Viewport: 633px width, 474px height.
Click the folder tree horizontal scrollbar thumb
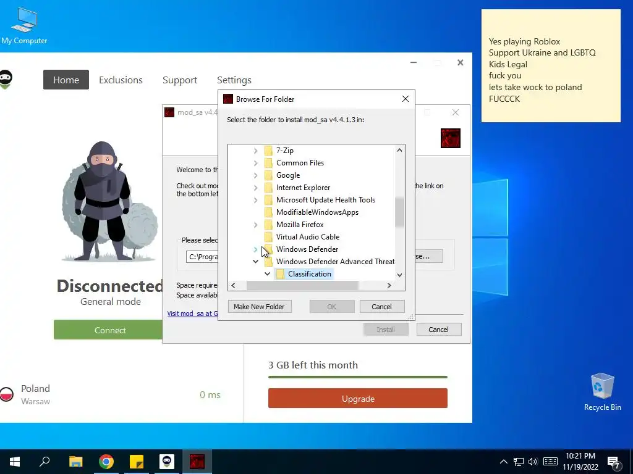(302, 285)
